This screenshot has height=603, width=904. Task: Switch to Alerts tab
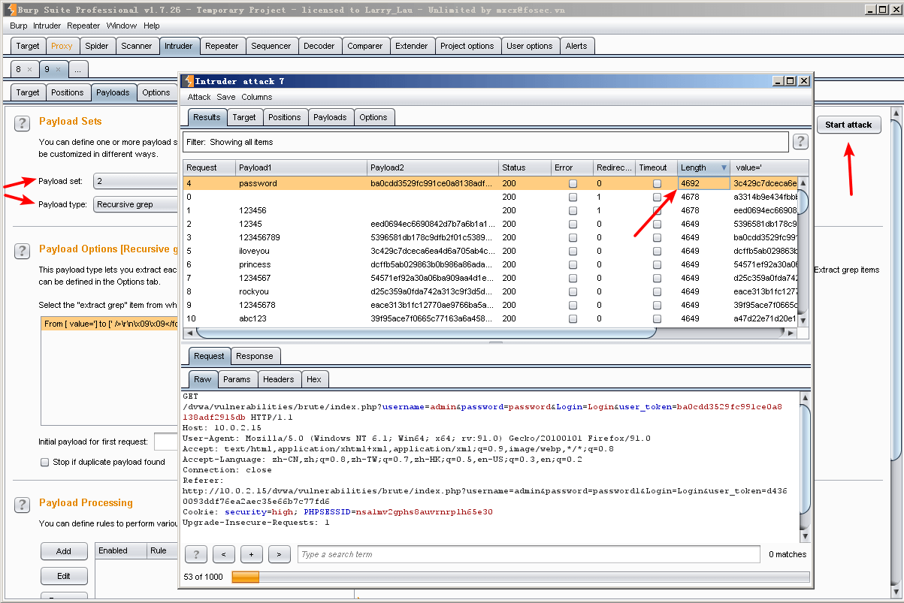tap(576, 46)
